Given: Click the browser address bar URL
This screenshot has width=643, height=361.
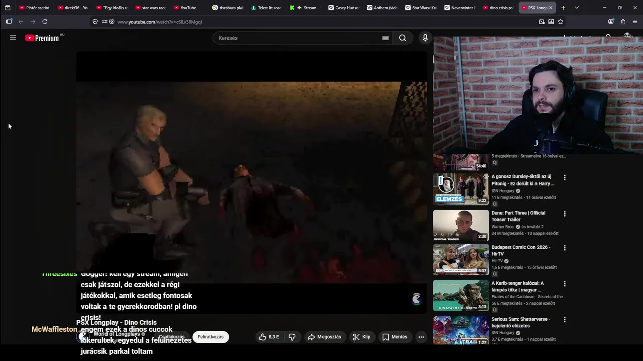Looking at the screenshot, I should (x=159, y=22).
